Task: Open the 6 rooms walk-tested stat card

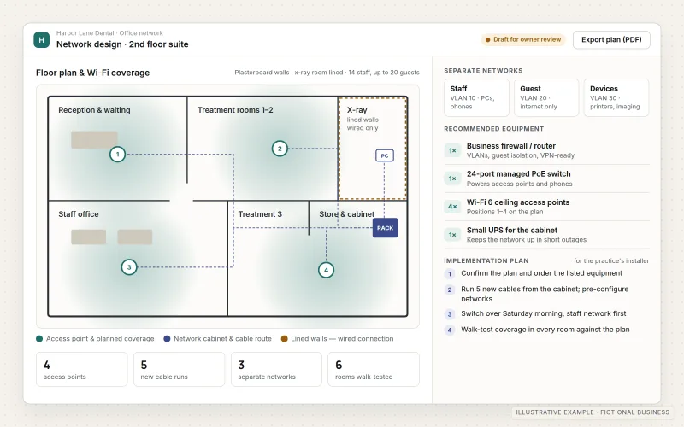Action: tap(374, 370)
